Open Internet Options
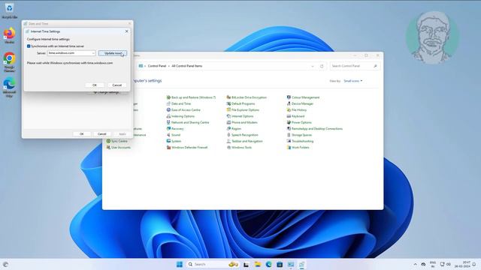This screenshot has height=270, width=481. tap(240, 116)
